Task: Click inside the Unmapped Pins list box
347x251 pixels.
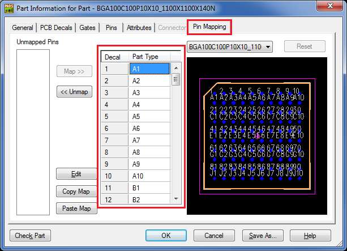Action: point(33,132)
